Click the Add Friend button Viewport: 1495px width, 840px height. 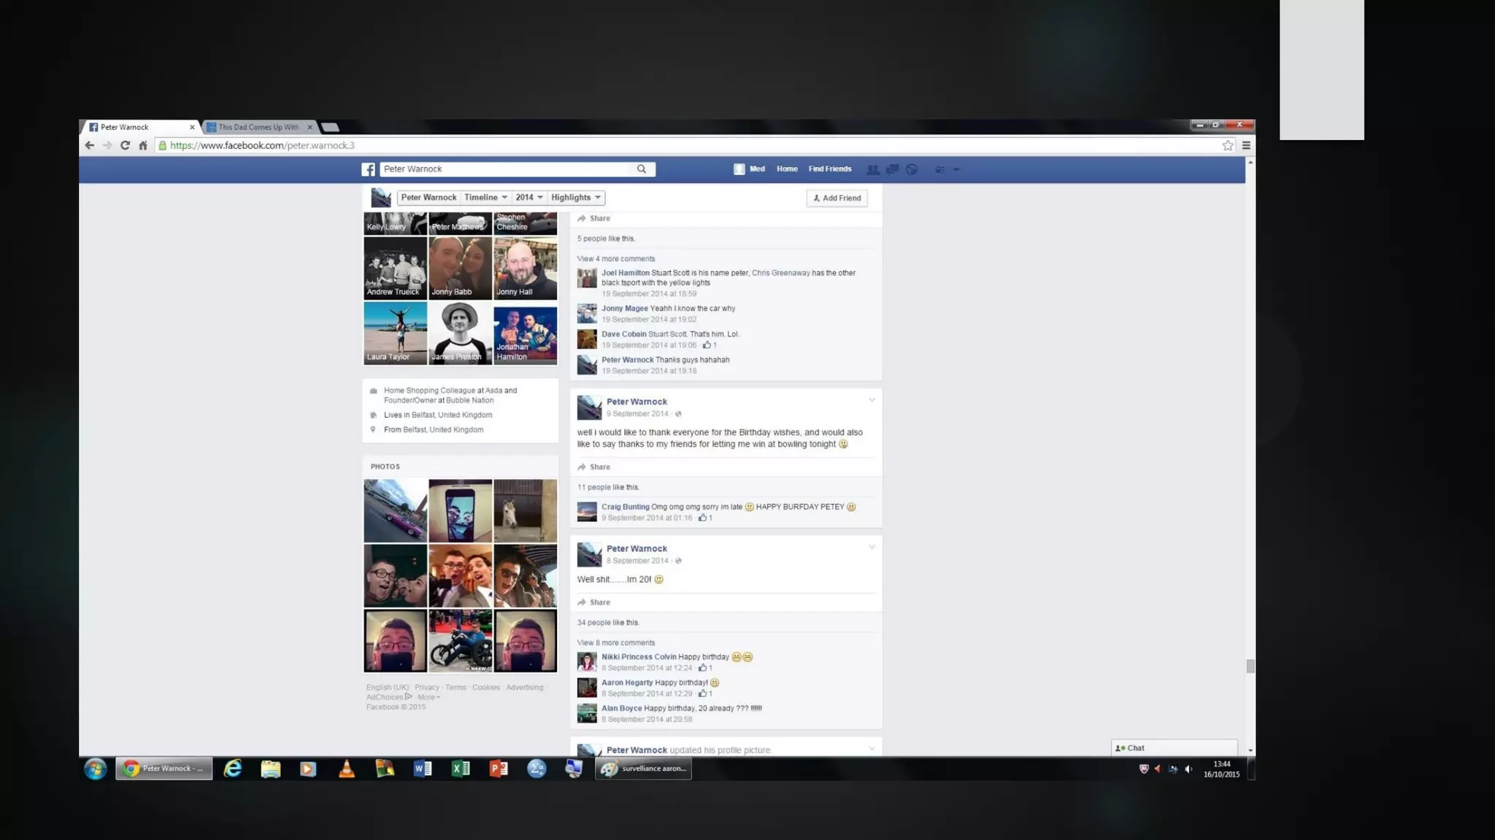point(837,198)
